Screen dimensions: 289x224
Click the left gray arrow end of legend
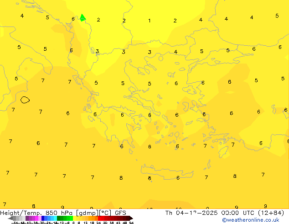point(10,218)
